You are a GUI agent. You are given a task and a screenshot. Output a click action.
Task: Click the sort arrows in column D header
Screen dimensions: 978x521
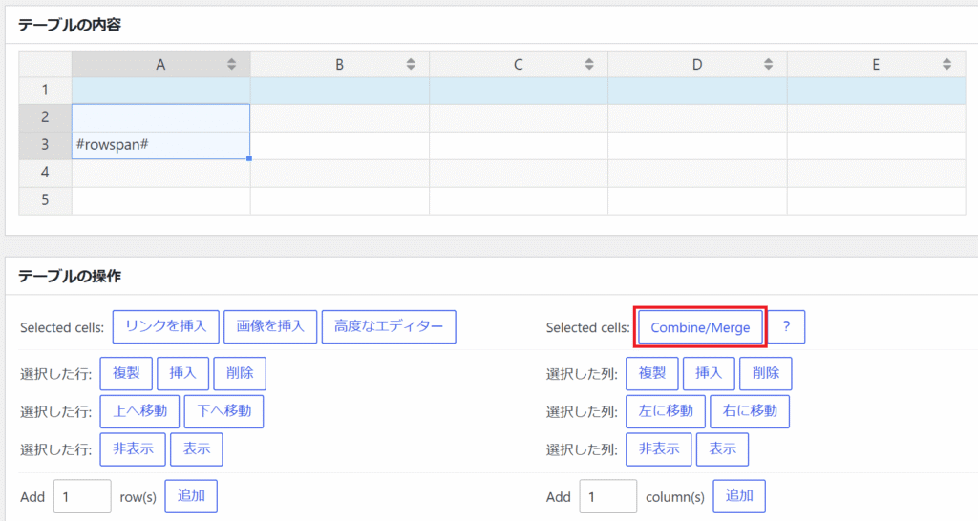(768, 65)
